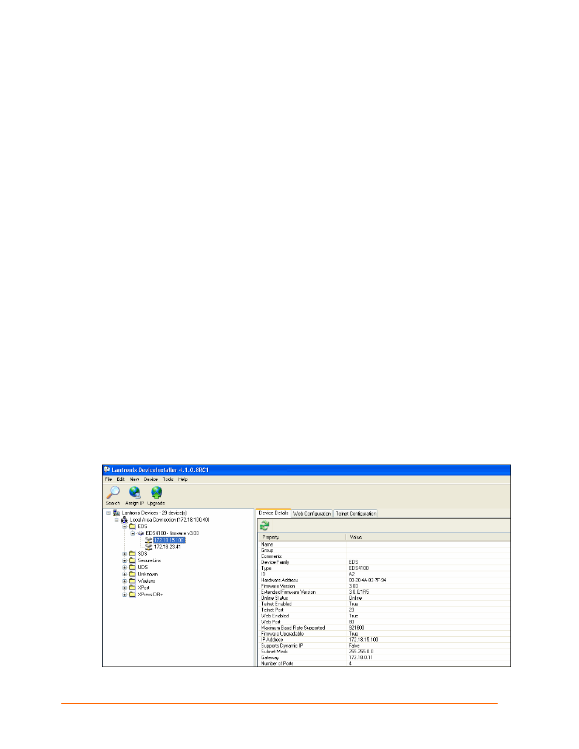Expand the Unknown folder
The width and height of the screenshot is (579, 749).
tap(124, 574)
